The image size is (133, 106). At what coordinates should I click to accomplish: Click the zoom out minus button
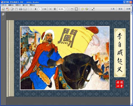[x=51, y=9]
